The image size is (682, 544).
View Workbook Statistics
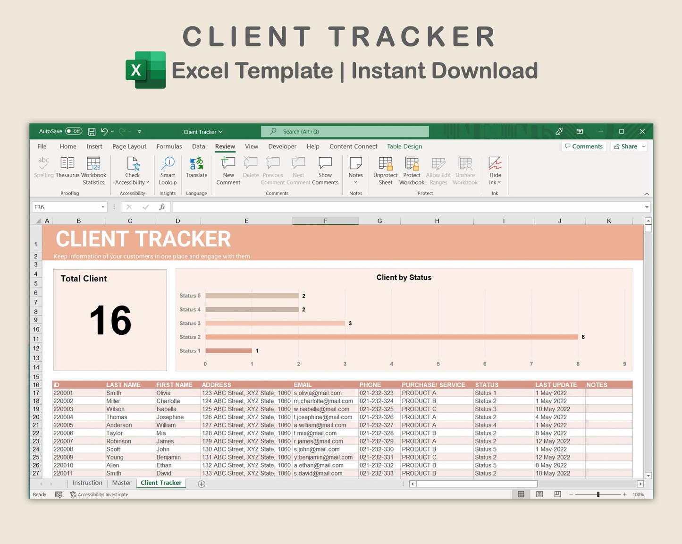pos(93,171)
